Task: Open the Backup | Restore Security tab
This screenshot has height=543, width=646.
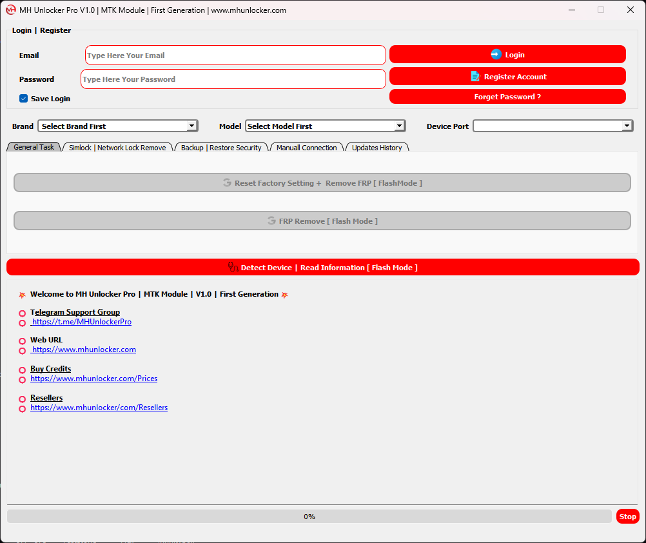Action: (221, 148)
